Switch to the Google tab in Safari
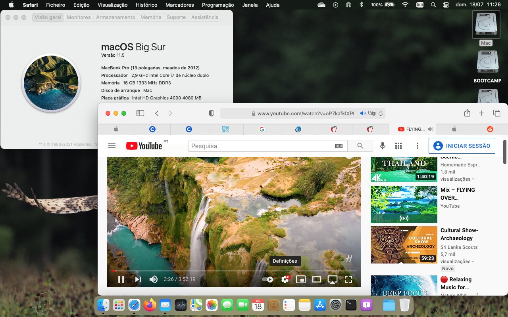508x317 pixels. tap(262, 129)
